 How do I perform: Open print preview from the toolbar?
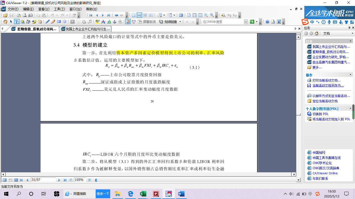24,15
